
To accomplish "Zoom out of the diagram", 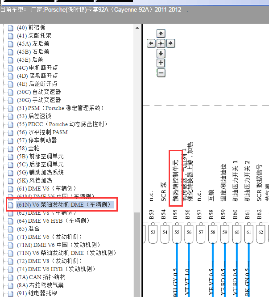I will pyautogui.click(x=161, y=73).
